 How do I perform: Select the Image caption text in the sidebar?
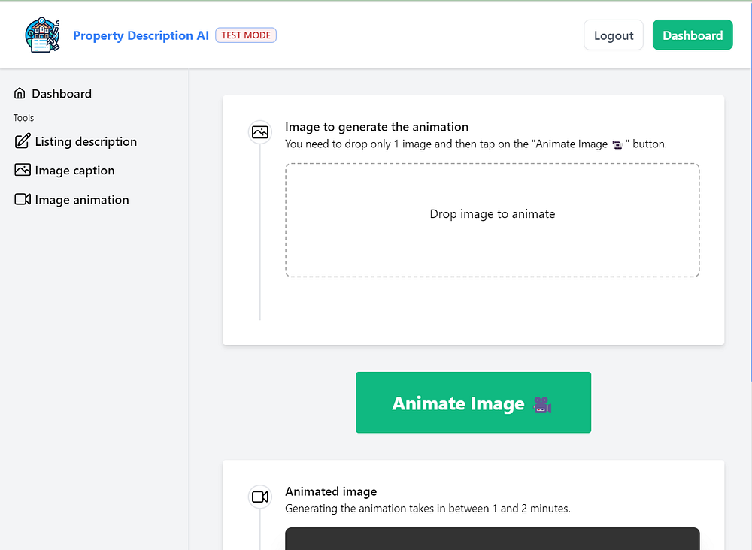(x=74, y=171)
